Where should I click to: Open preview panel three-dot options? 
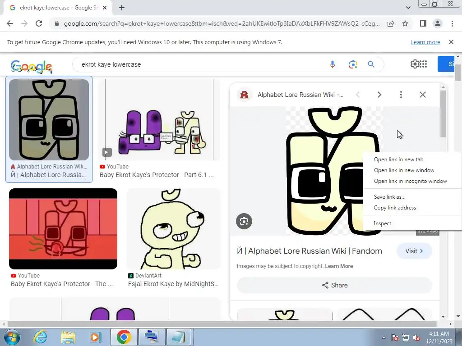click(x=401, y=95)
